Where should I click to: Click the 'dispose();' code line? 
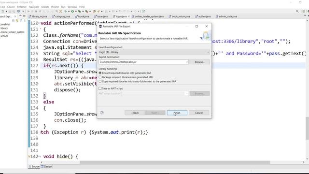click(x=68, y=90)
